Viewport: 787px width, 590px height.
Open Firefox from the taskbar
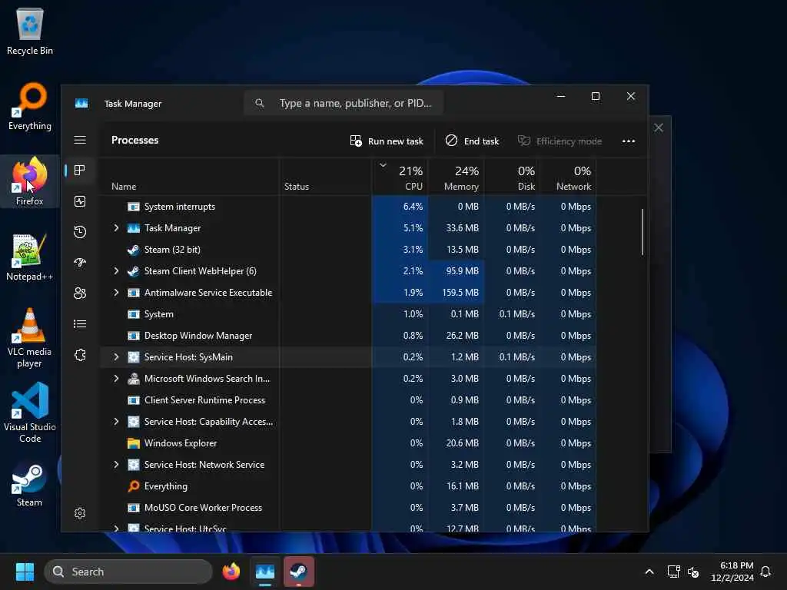point(231,572)
